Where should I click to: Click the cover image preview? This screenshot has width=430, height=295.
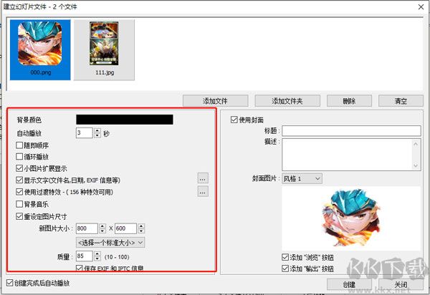351,218
